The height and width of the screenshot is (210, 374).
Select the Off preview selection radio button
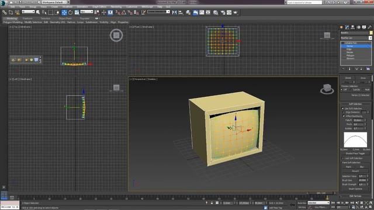(342, 89)
